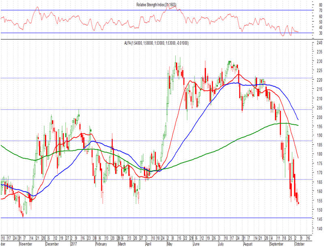Screen dimensions: 324x247
Task: Select the November month label
Action: click(x=26, y=244)
